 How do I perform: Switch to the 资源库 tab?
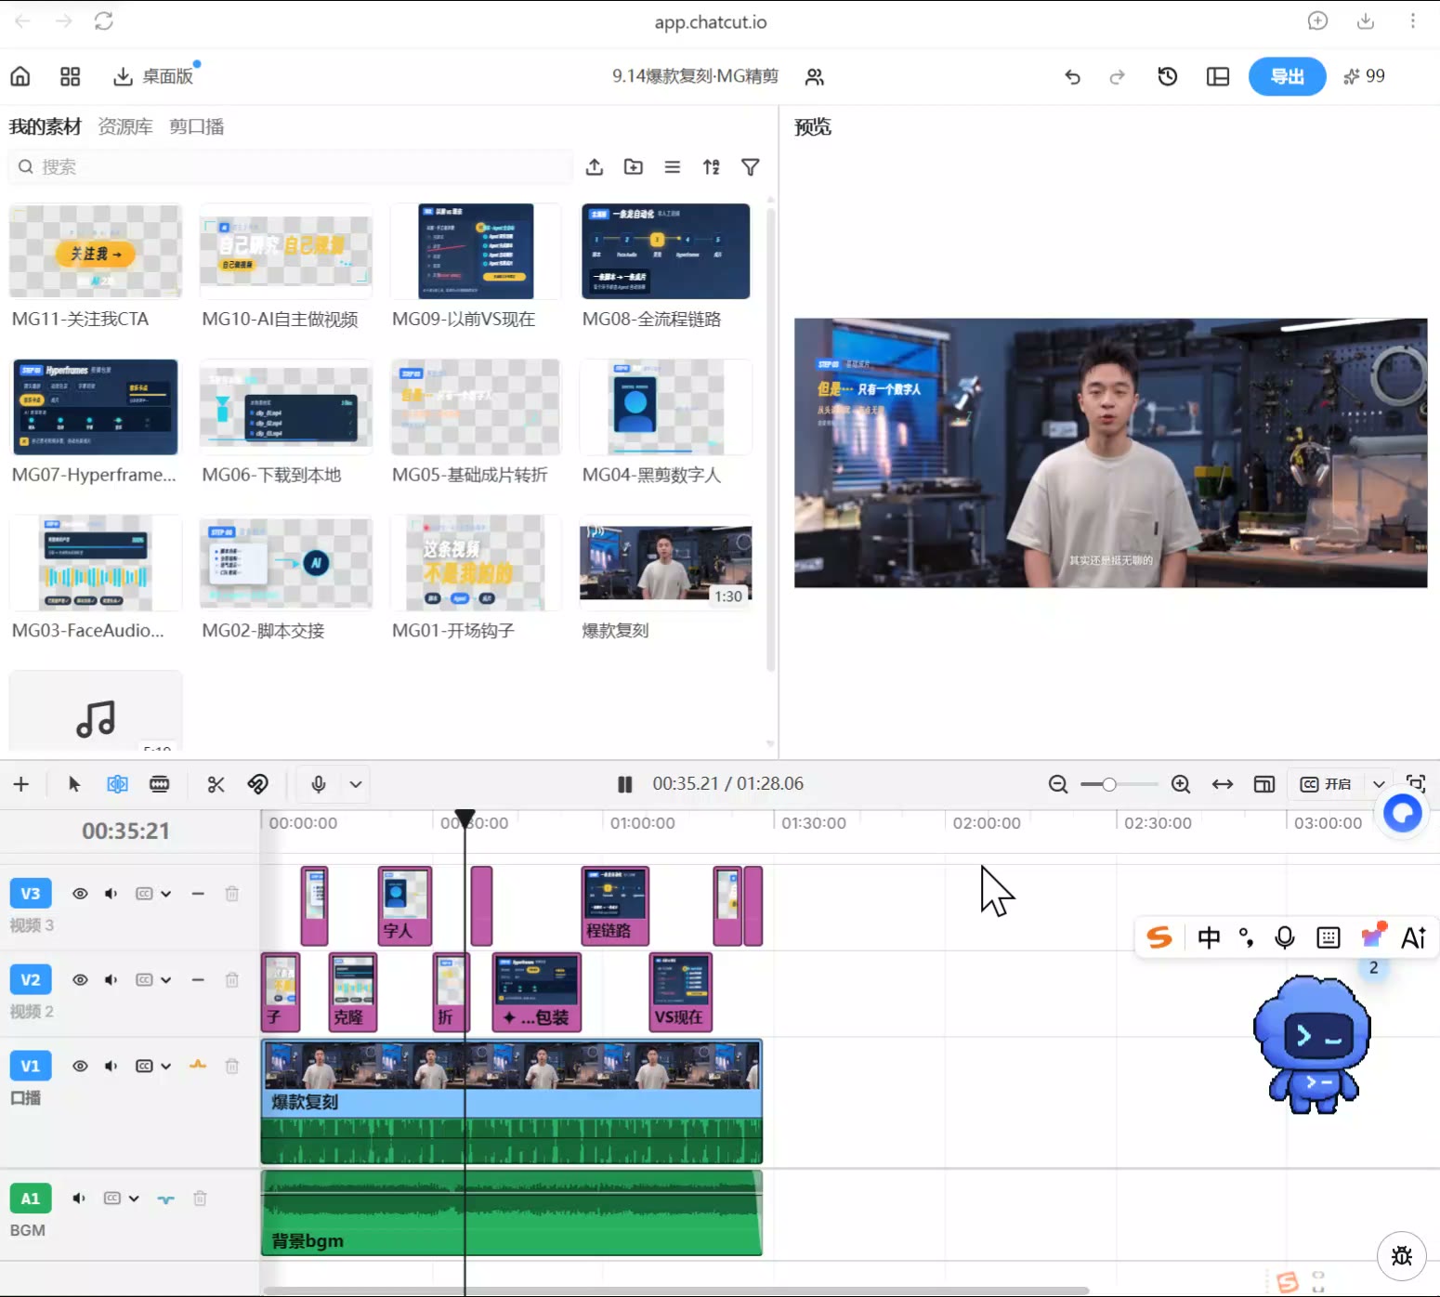pyautogui.click(x=125, y=126)
